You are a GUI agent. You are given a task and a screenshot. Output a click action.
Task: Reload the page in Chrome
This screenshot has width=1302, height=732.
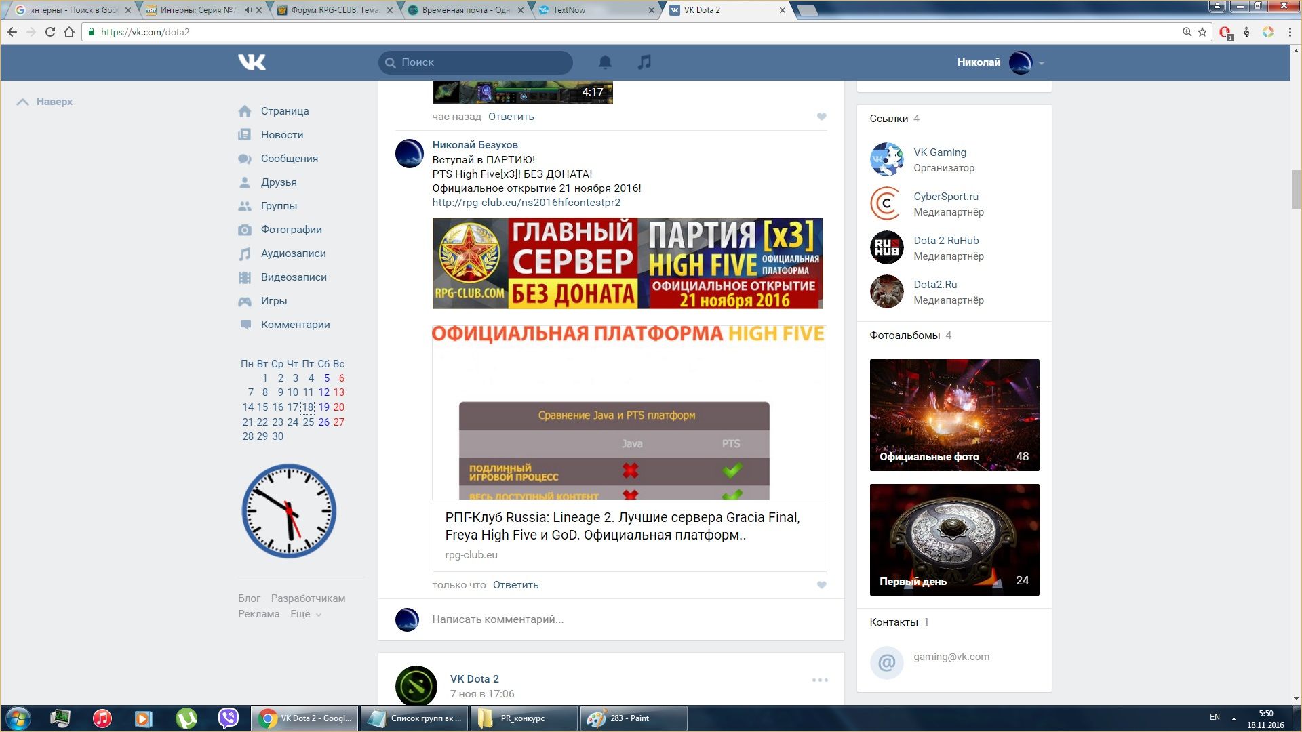point(50,32)
